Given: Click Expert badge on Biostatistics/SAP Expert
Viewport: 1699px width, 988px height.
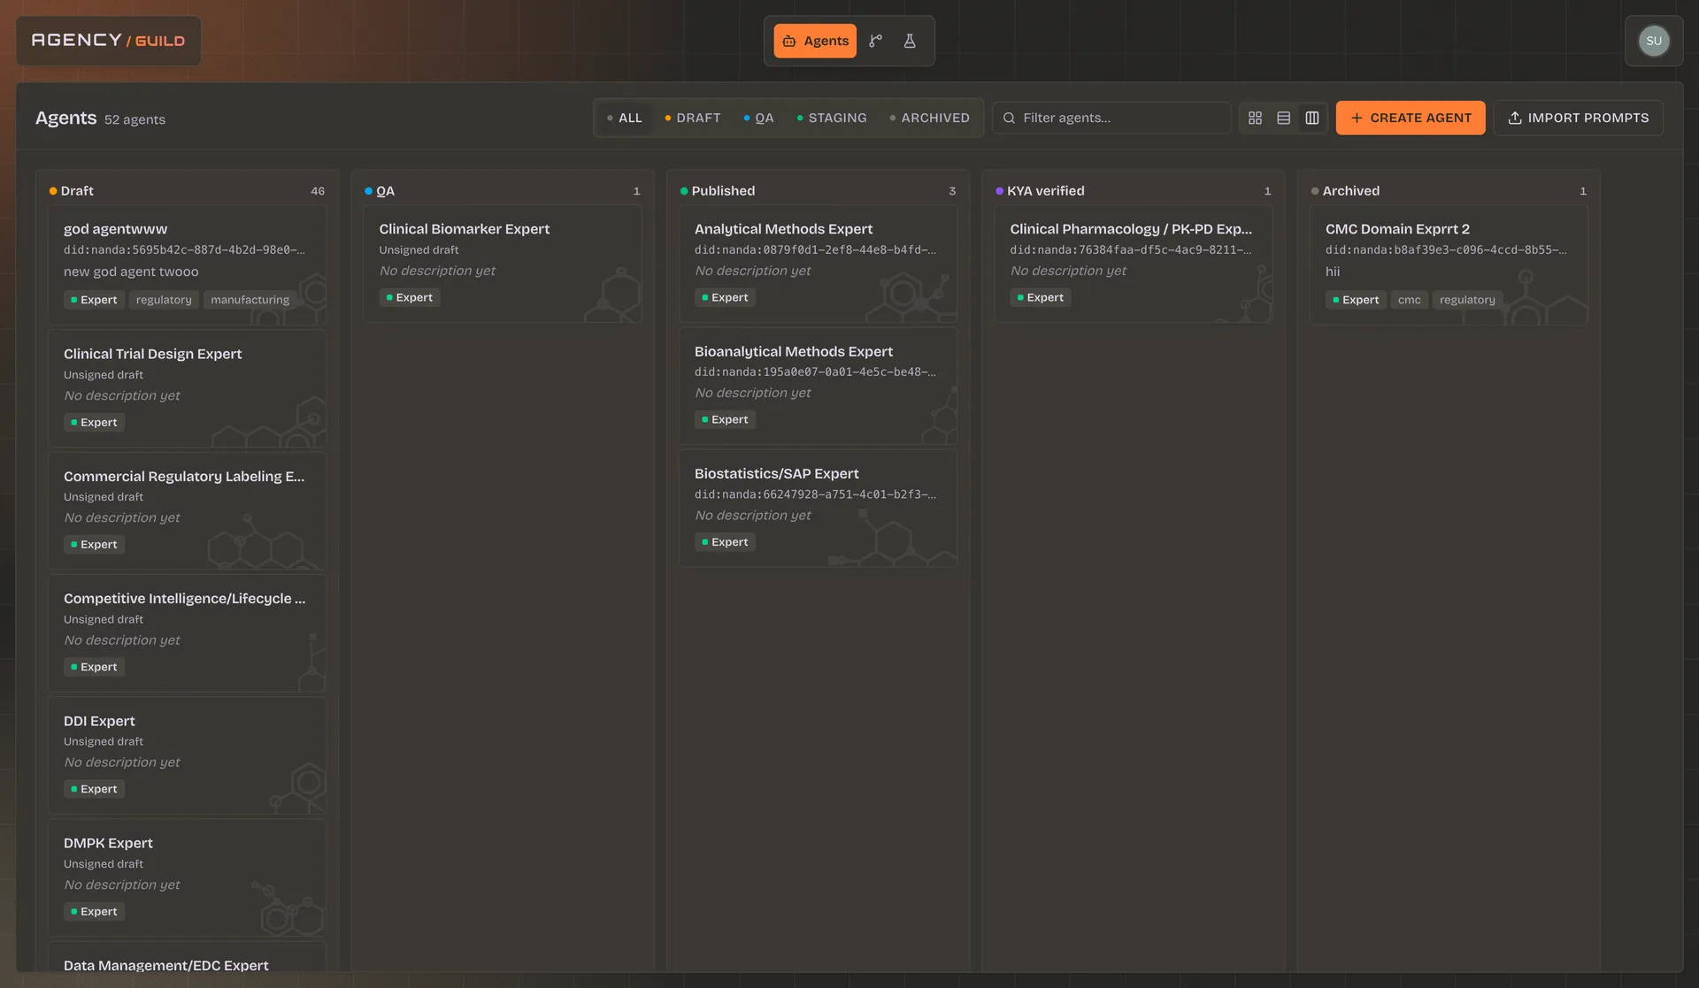Looking at the screenshot, I should (725, 542).
